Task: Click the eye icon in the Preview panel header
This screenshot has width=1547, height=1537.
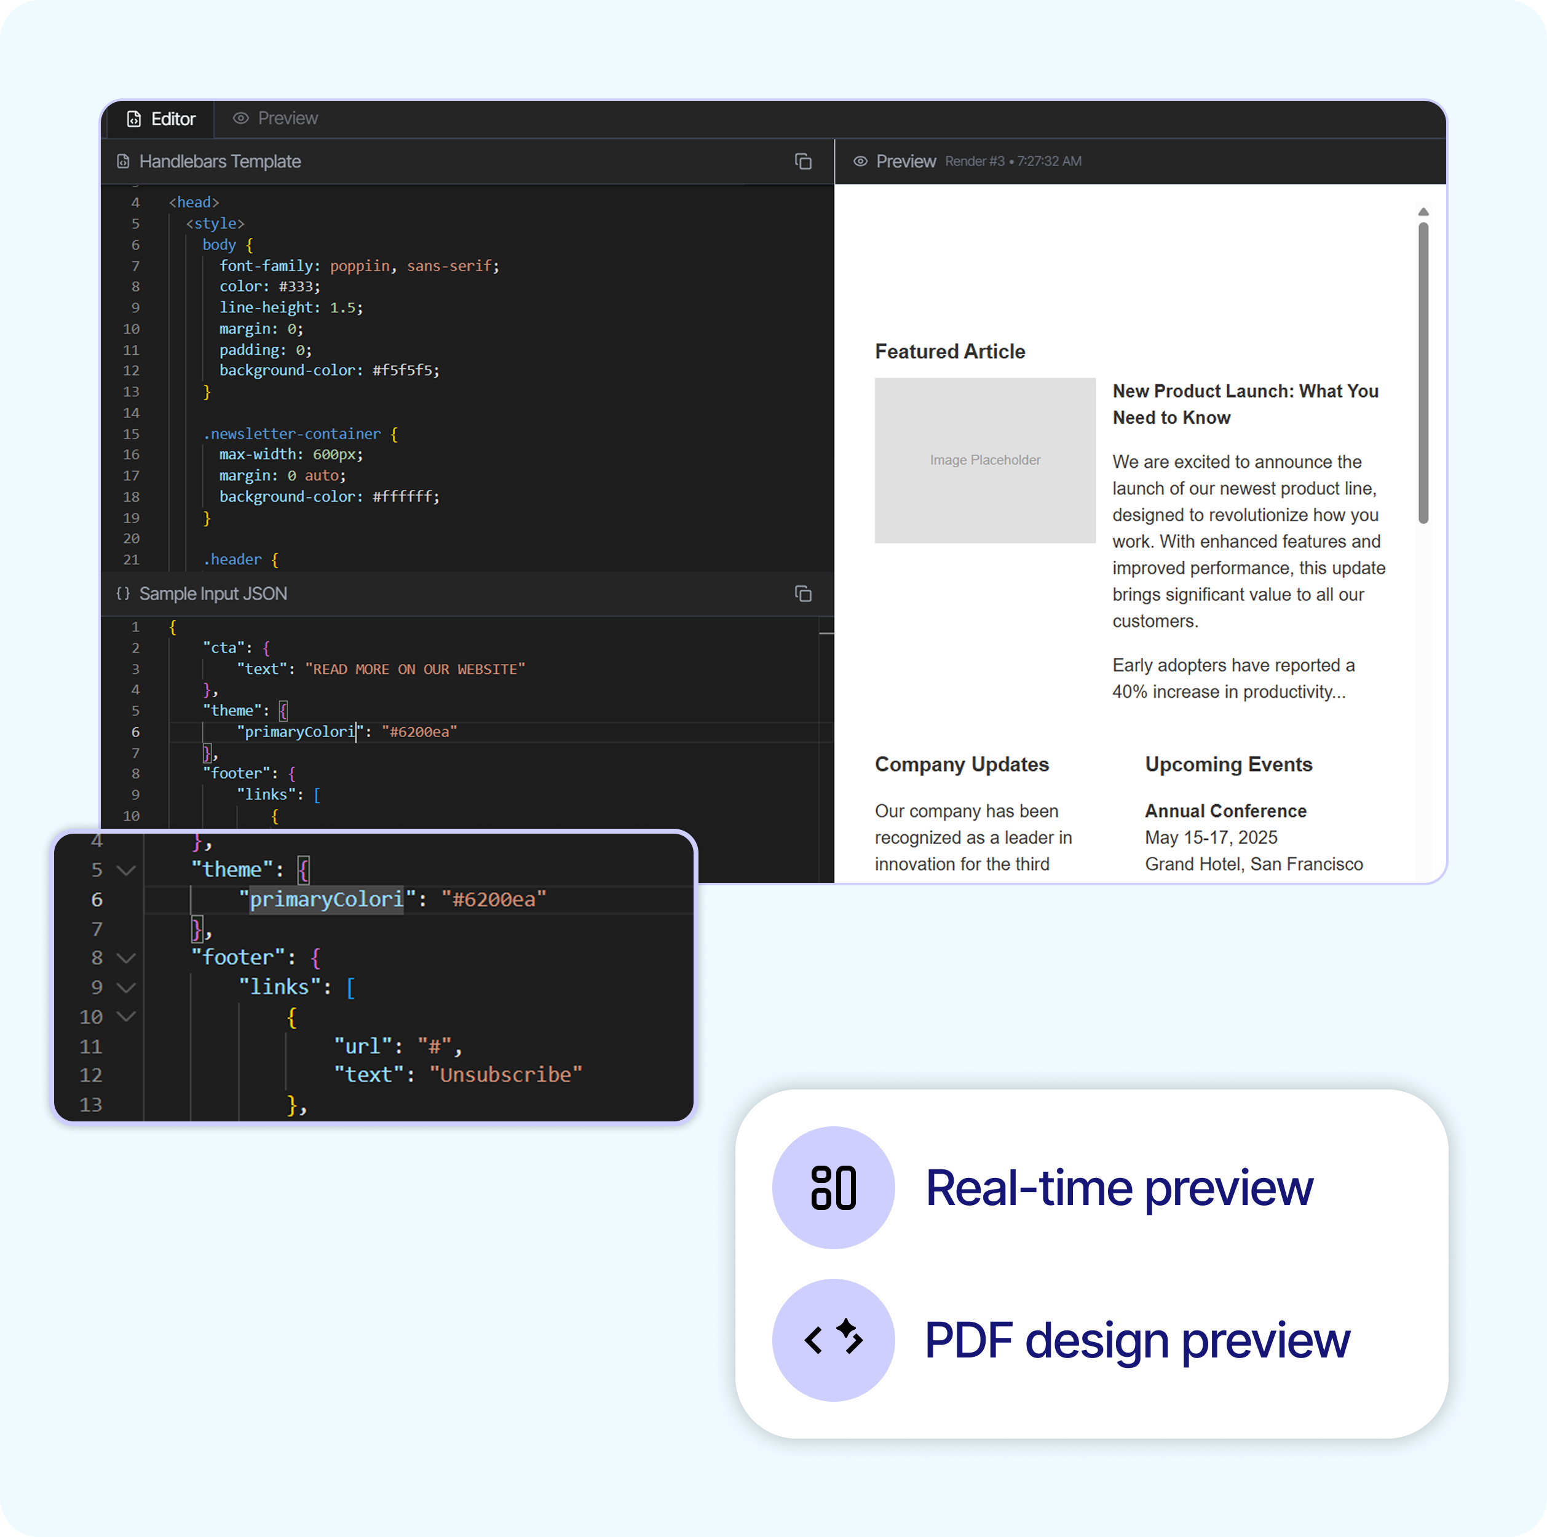Action: point(860,161)
